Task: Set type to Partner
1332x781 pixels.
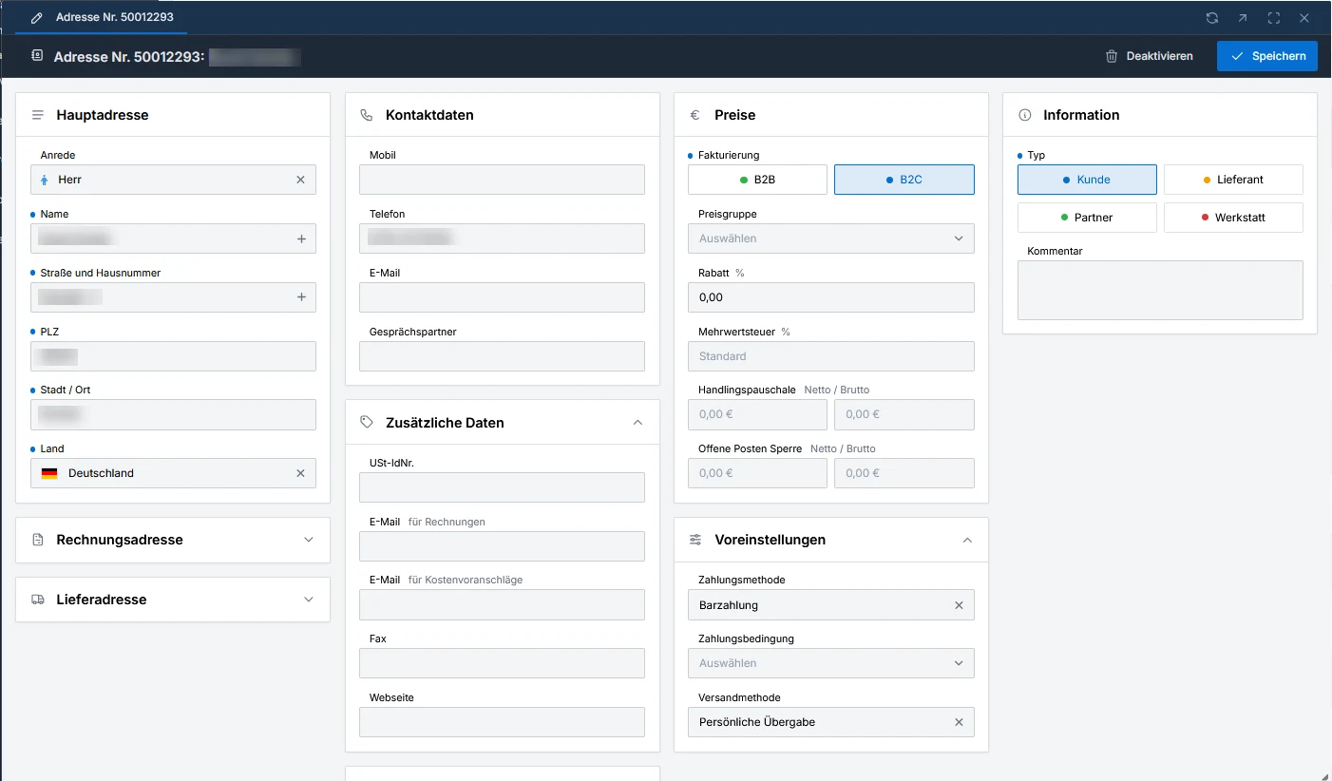Action: point(1087,218)
